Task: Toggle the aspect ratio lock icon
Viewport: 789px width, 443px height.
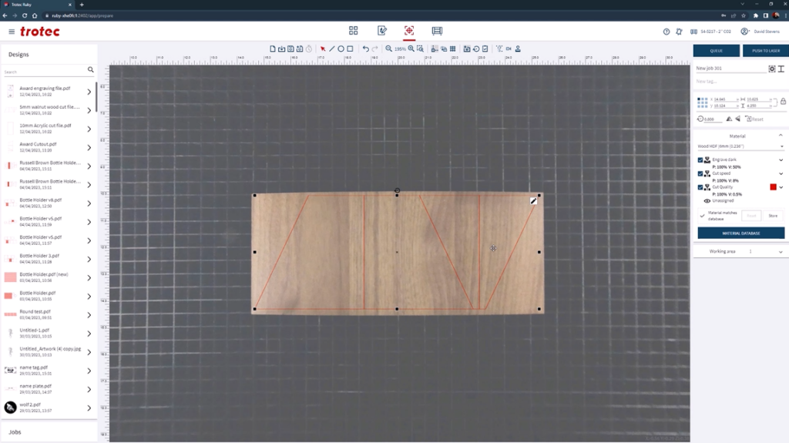Action: tap(783, 101)
